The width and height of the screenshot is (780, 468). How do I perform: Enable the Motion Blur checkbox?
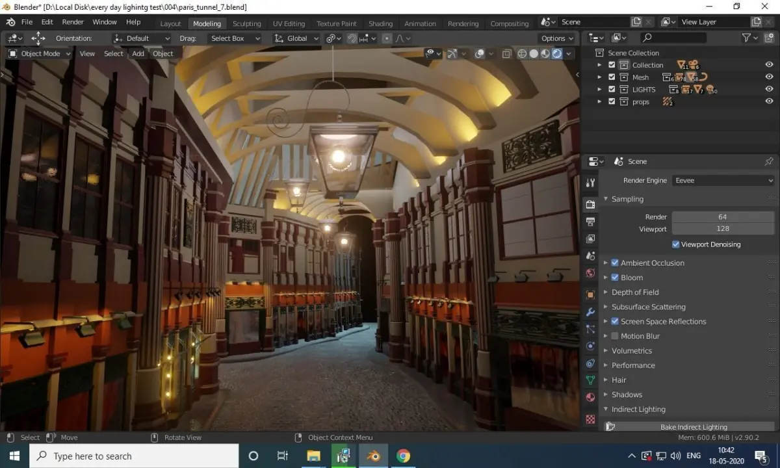point(615,336)
